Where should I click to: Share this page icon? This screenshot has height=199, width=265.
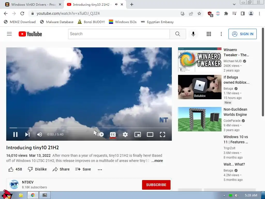click(x=191, y=13)
